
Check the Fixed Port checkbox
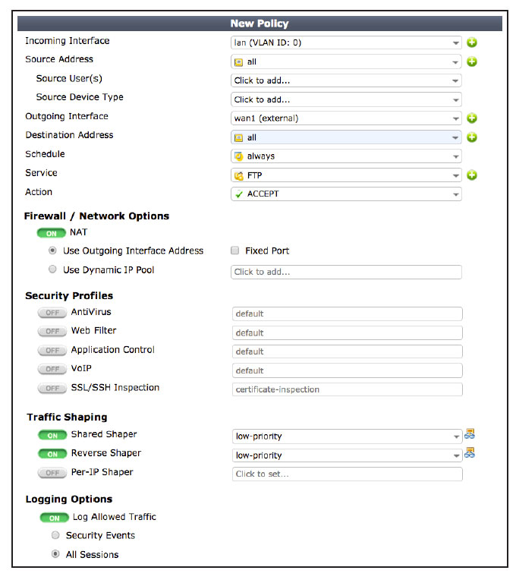(235, 251)
